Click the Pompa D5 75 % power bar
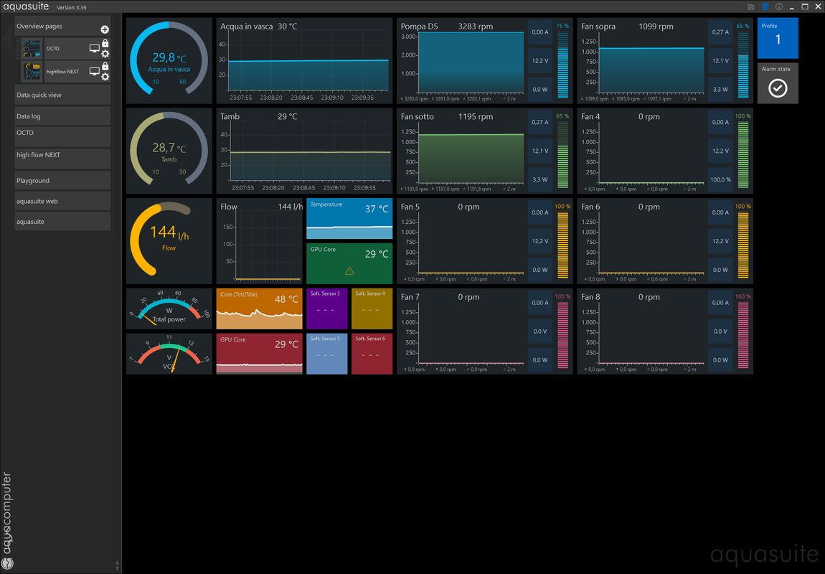This screenshot has height=574, width=825. tap(562, 65)
